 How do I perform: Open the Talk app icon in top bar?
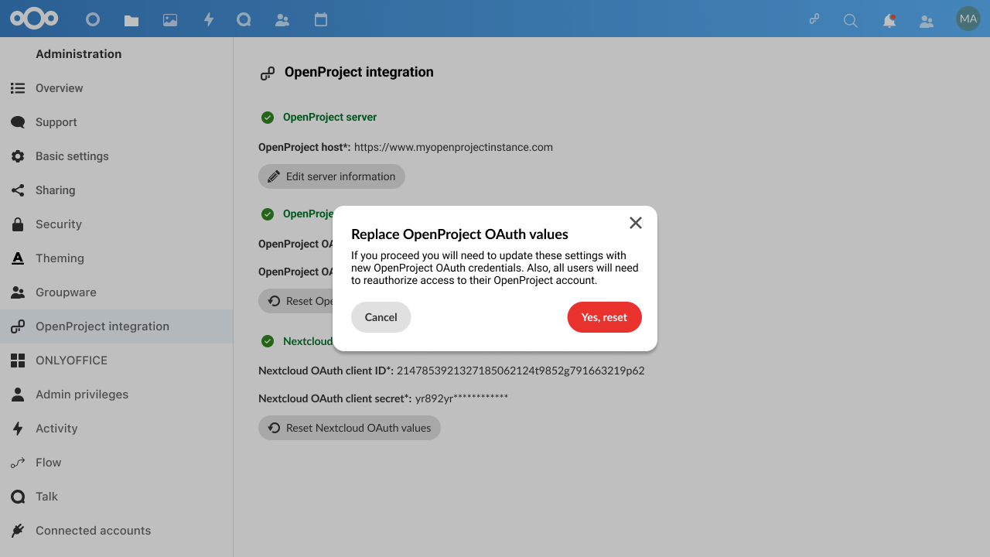tap(244, 20)
